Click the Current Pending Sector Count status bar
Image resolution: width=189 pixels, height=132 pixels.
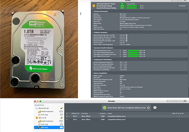pyautogui.click(x=133, y=52)
